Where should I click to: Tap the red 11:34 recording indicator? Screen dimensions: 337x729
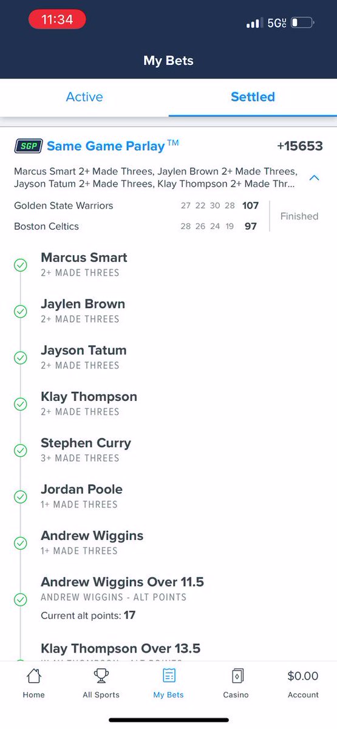[57, 19]
